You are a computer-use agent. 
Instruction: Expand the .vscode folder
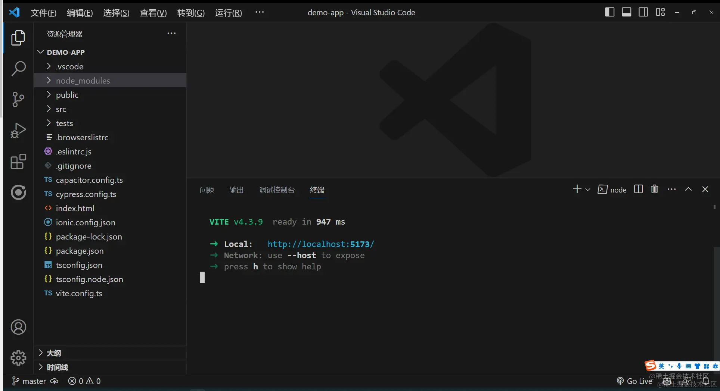[x=110, y=66]
